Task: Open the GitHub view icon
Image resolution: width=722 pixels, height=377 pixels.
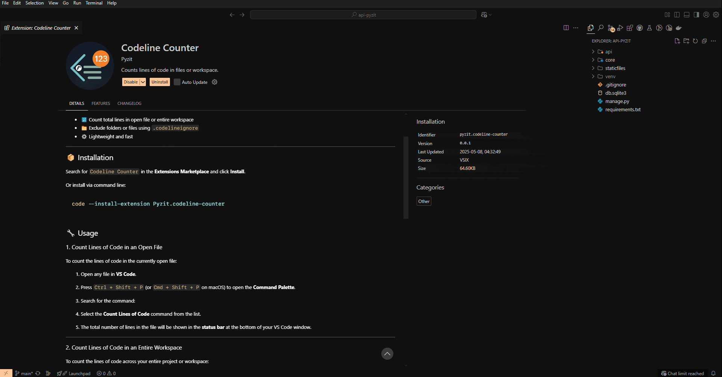Action: click(x=640, y=28)
